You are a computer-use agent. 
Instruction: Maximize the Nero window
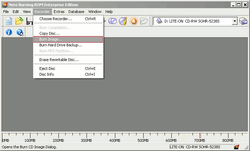239,5
